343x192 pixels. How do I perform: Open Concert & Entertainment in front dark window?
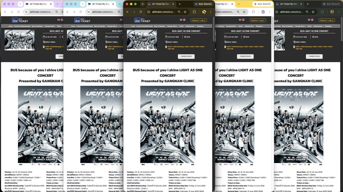[x=144, y=26]
